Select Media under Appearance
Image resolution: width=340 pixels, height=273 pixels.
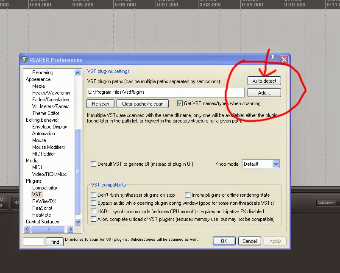point(39,86)
